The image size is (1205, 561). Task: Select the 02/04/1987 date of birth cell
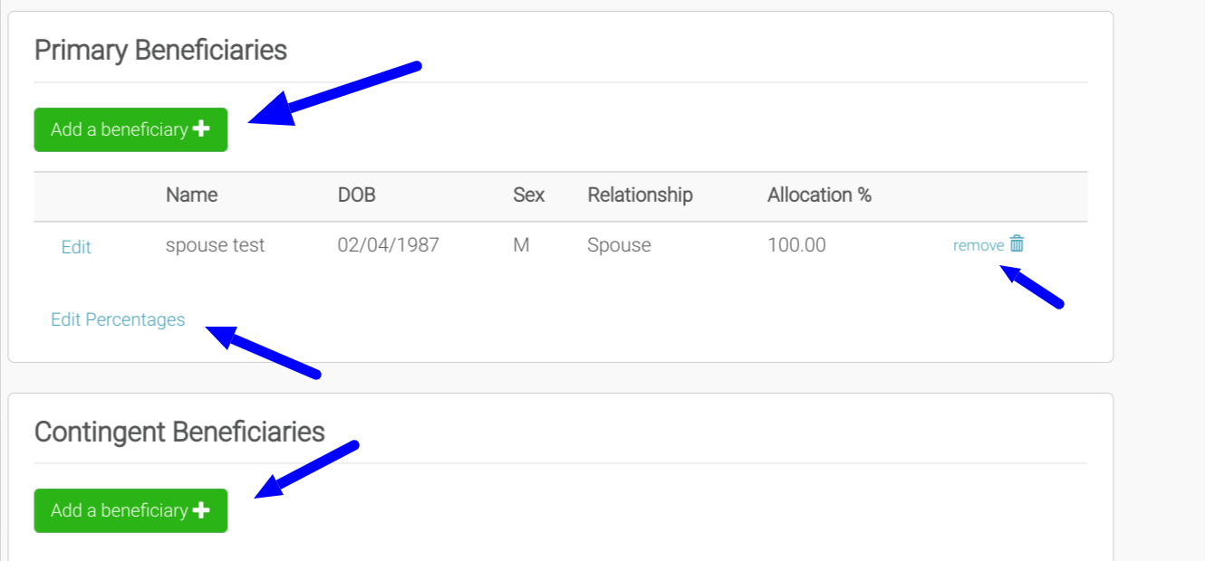(x=389, y=245)
